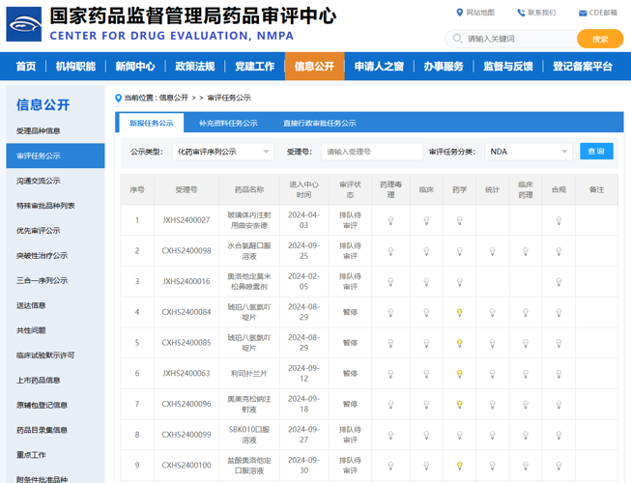Click yellow 药学 bulb for CXHS2400100
Image resolution: width=631 pixels, height=483 pixels.
point(460,466)
